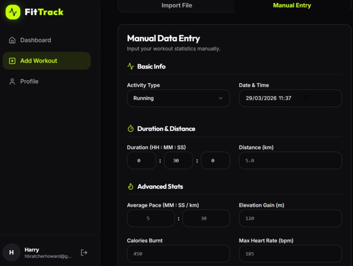Focus the Distance (km) input
Screen dimensions: 353x266
pyautogui.click(x=290, y=161)
